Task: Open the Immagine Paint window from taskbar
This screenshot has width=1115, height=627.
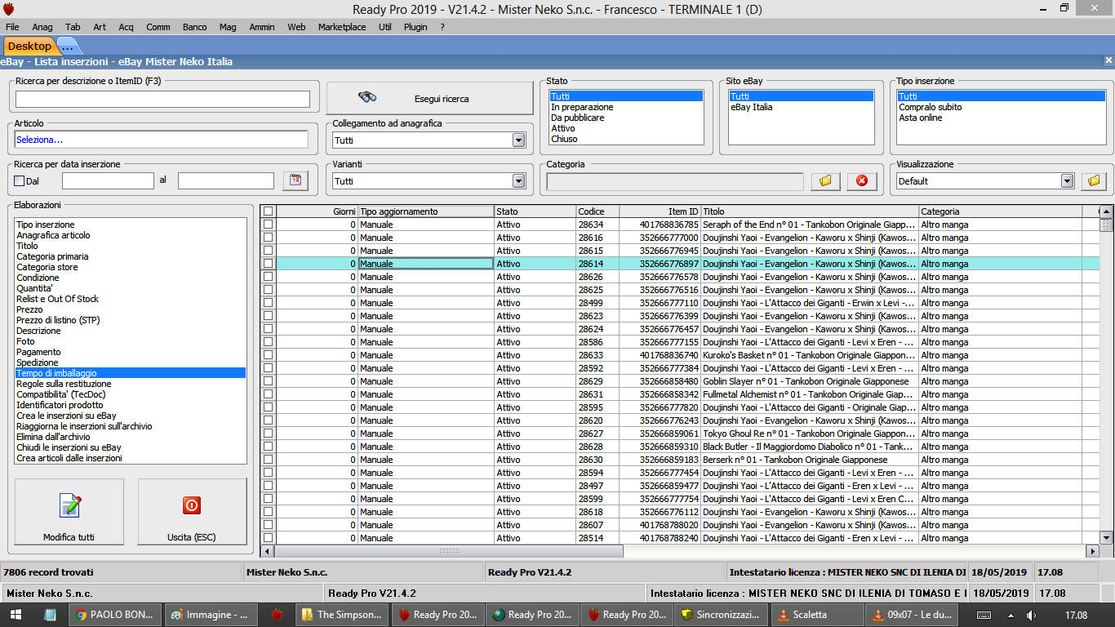Action: (x=211, y=615)
